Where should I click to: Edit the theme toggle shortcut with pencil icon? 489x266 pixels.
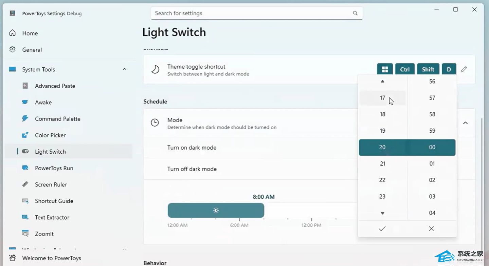coord(464,69)
